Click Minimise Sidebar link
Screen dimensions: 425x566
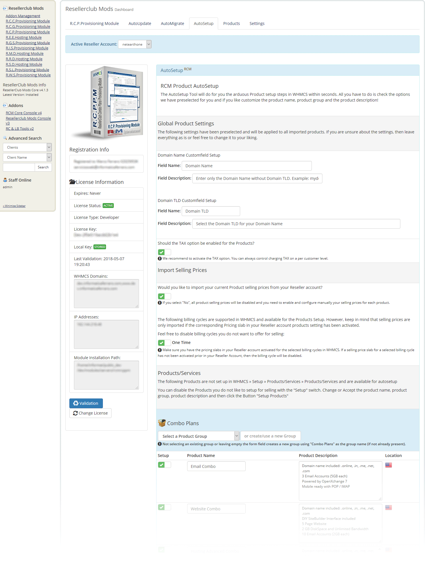tap(14, 206)
